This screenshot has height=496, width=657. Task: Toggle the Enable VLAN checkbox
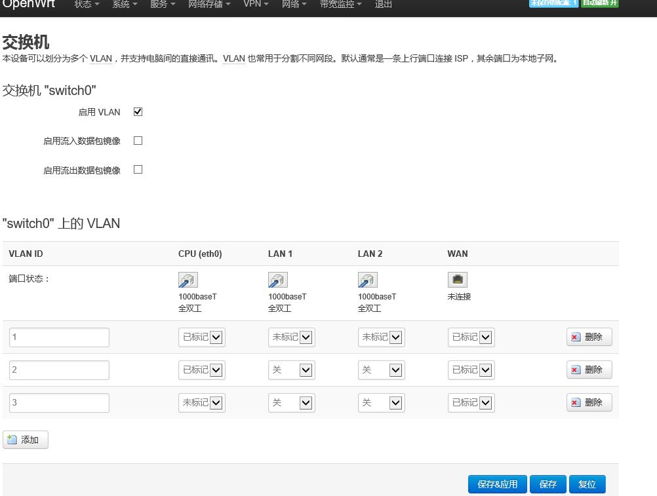[x=138, y=112]
